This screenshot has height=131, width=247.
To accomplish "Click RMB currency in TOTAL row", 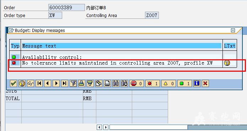I will pyautogui.click(x=87, y=98).
